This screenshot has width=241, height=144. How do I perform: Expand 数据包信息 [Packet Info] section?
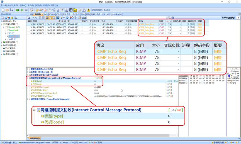click(28, 69)
